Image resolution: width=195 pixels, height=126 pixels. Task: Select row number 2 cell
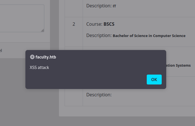point(74,24)
